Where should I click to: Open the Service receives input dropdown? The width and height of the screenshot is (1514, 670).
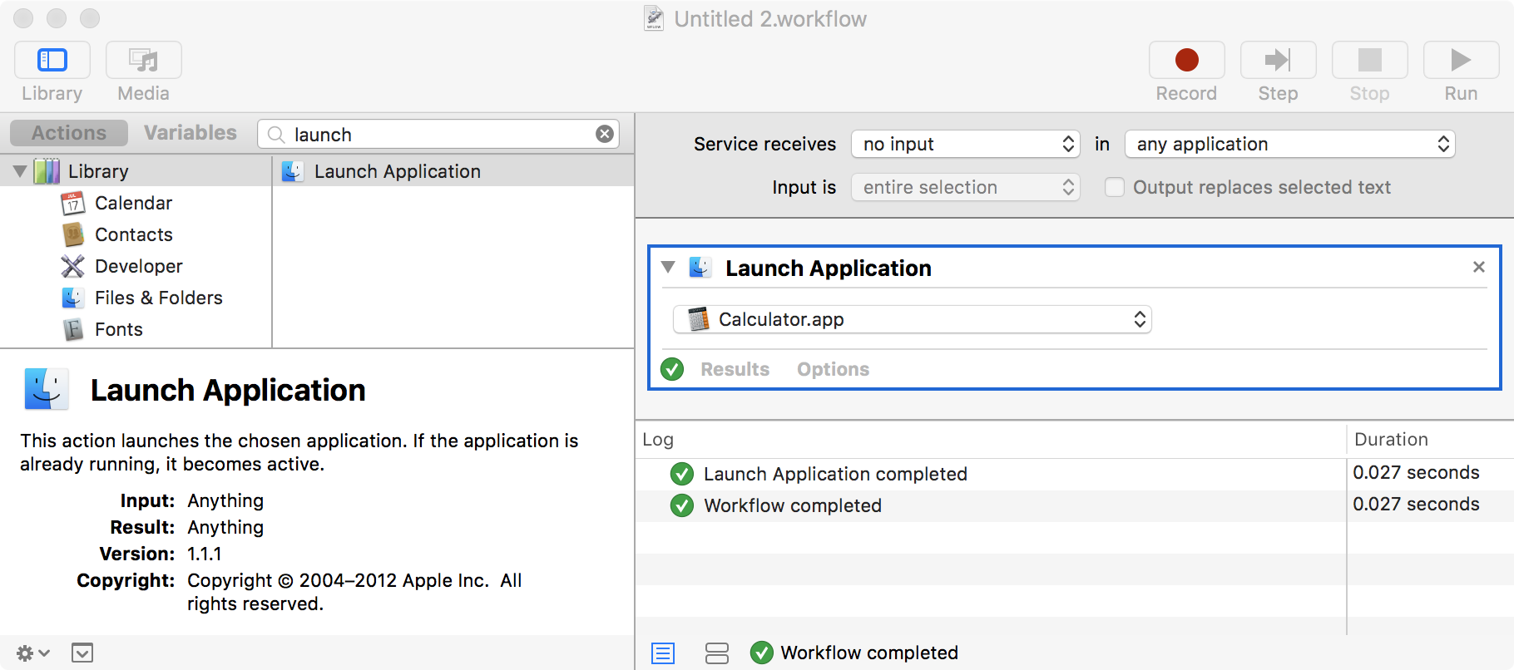[965, 144]
